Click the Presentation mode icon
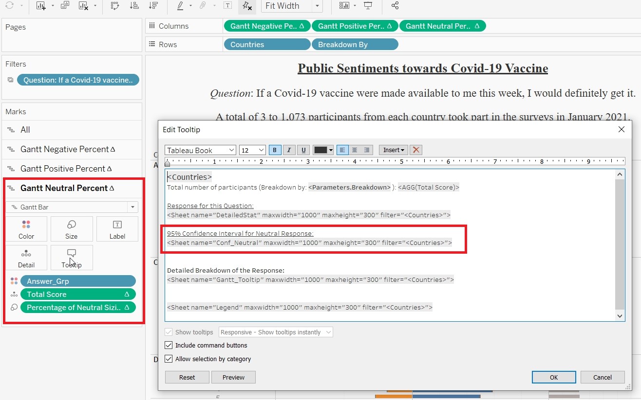Screen dimensions: 641x400 coord(368,6)
